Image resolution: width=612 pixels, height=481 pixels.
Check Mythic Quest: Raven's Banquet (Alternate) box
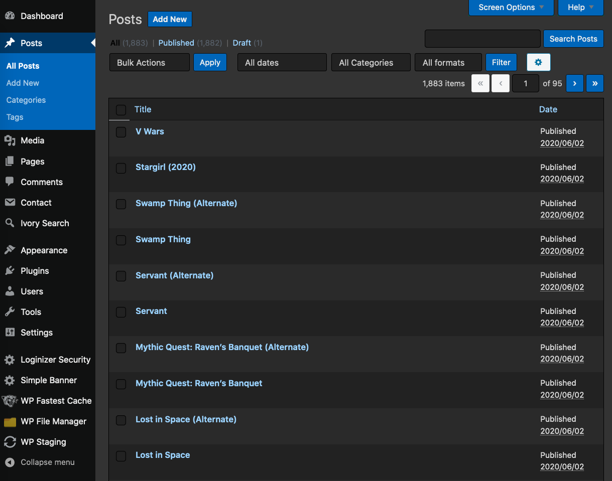click(x=121, y=348)
